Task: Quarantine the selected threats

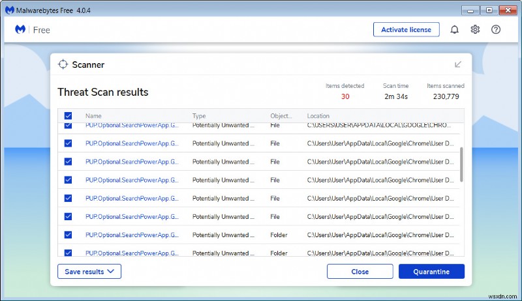Action: (x=431, y=272)
